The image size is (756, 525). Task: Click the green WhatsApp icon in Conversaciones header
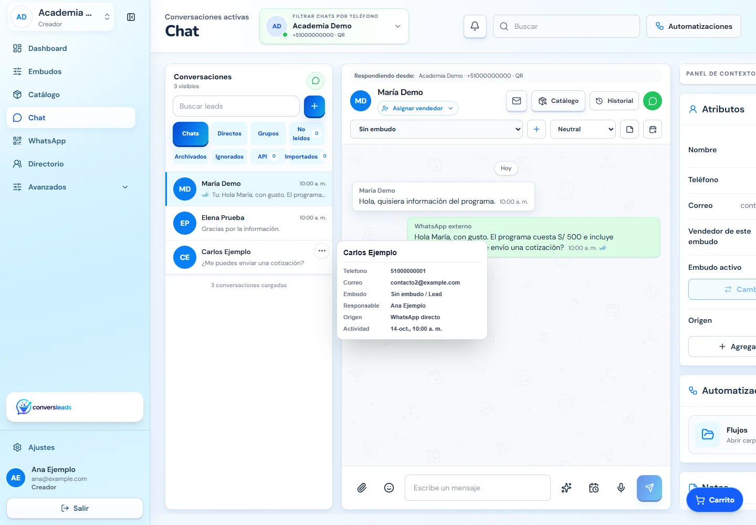tap(316, 81)
